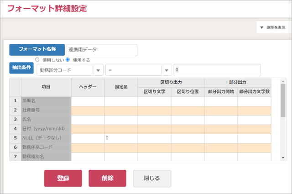Screen dimensions: 292x194
Task: Open the 勤務区分コード dropdown
Action: coord(70,70)
